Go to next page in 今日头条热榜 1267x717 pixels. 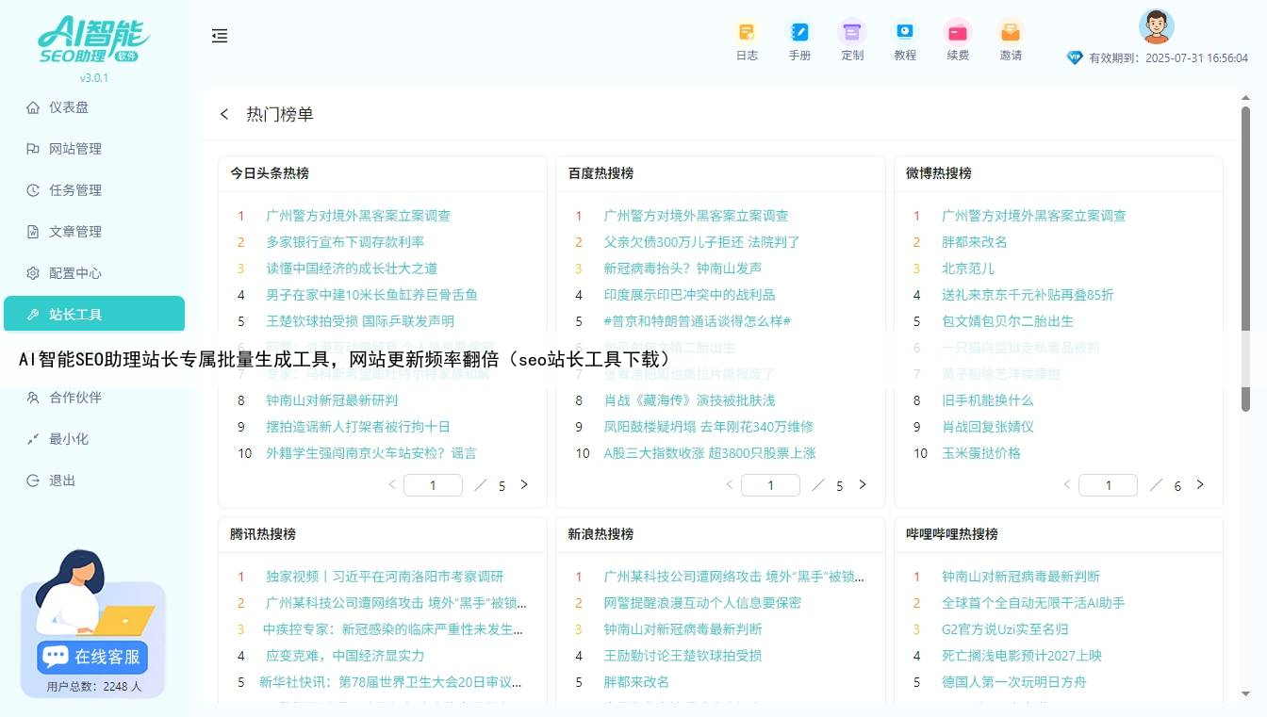click(x=524, y=485)
